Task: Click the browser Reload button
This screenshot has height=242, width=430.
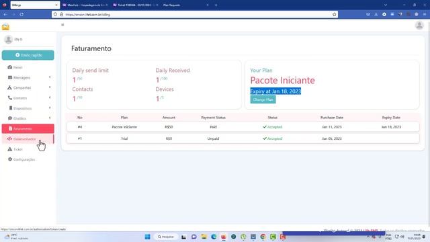Action: click(21, 15)
